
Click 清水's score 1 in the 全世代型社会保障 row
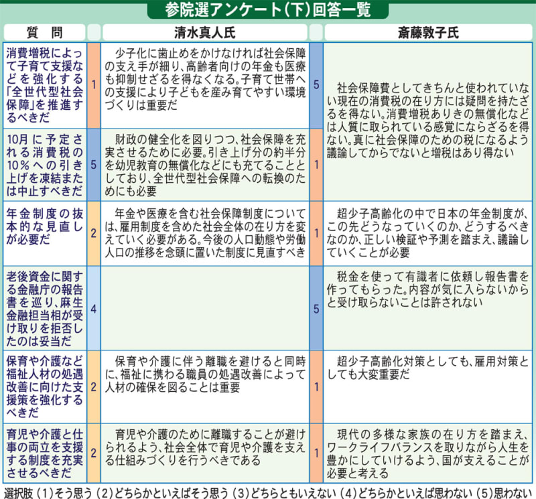coord(94,86)
